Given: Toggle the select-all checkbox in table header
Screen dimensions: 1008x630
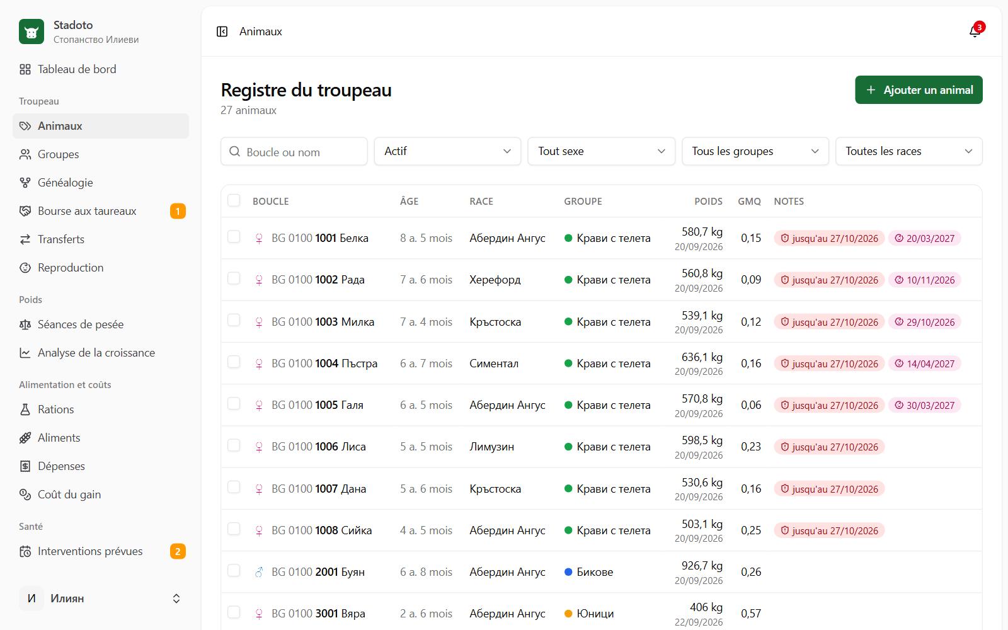Looking at the screenshot, I should [x=234, y=200].
